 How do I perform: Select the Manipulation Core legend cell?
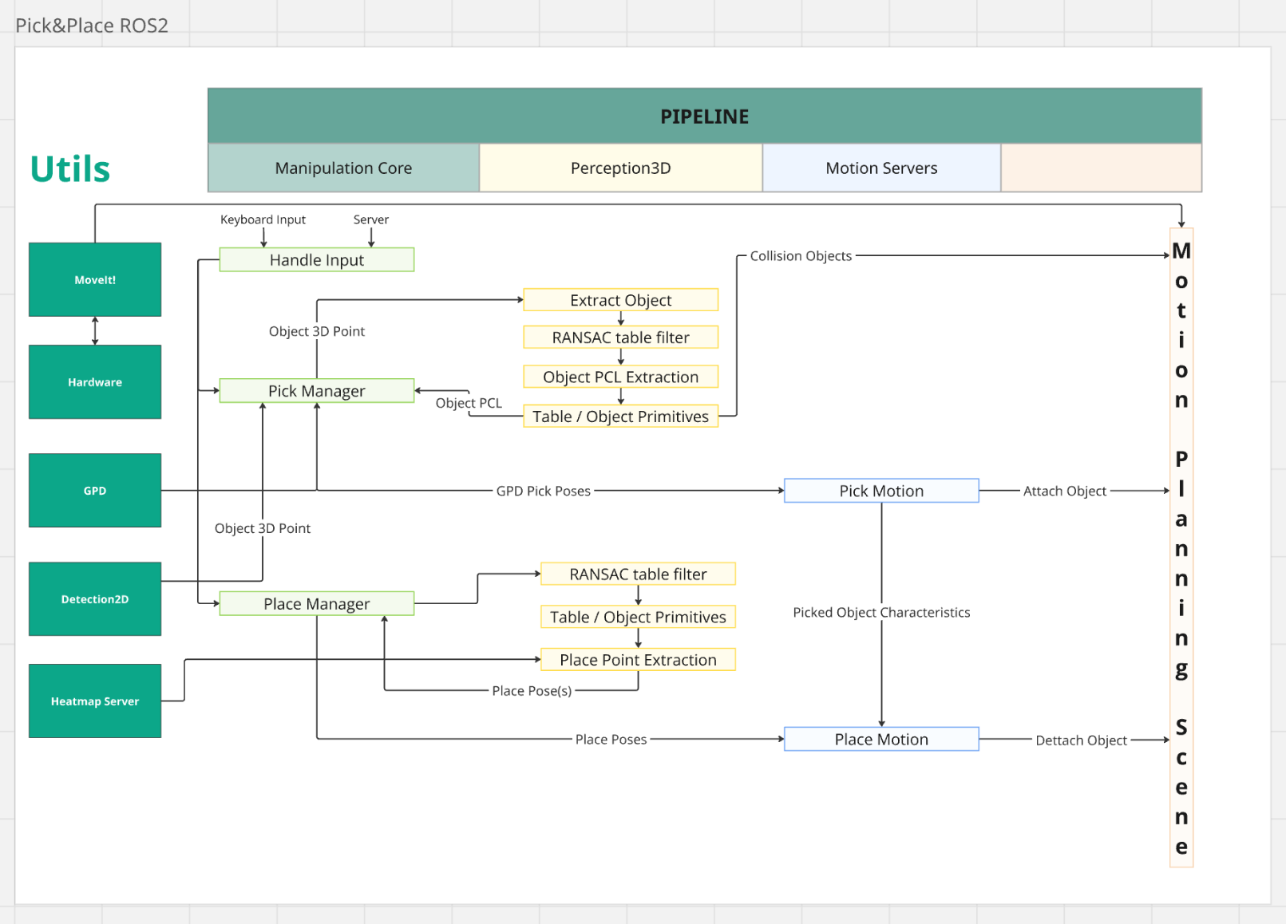click(x=343, y=168)
